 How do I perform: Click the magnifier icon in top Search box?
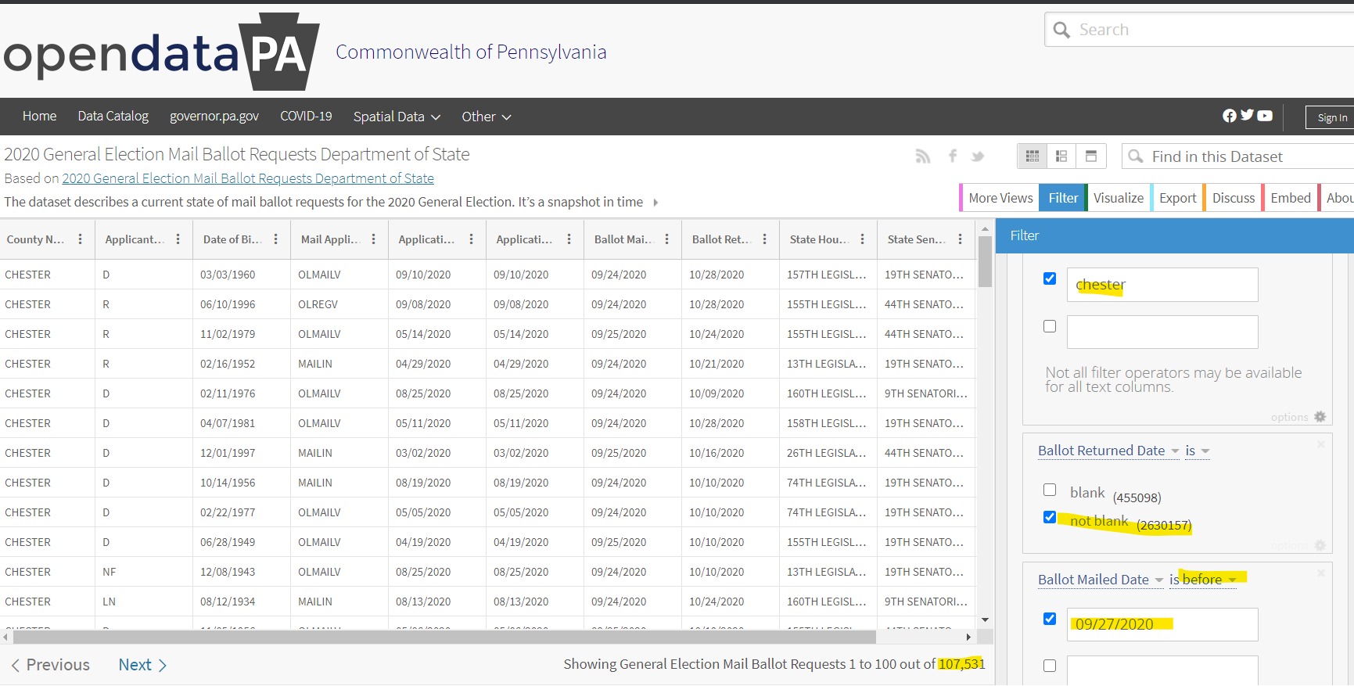tap(1061, 30)
